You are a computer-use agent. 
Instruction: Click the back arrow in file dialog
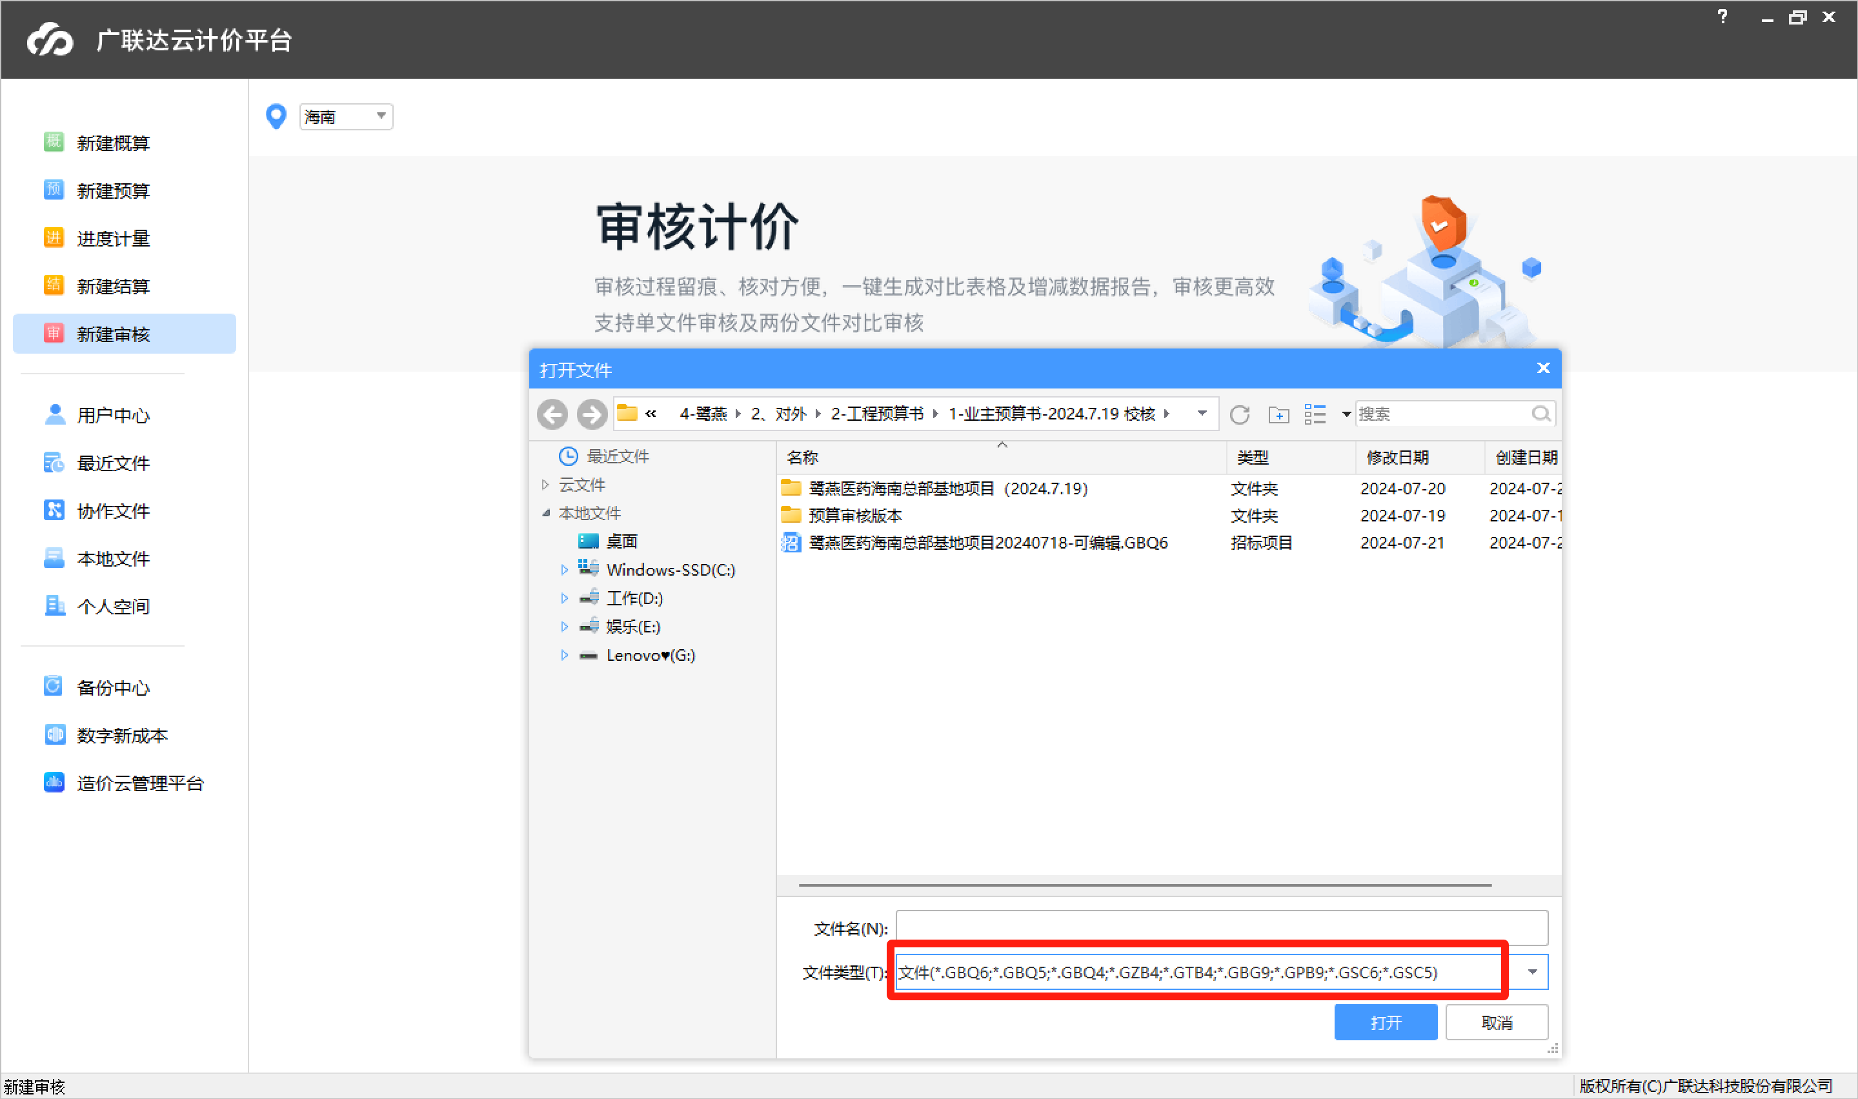pyautogui.click(x=552, y=414)
